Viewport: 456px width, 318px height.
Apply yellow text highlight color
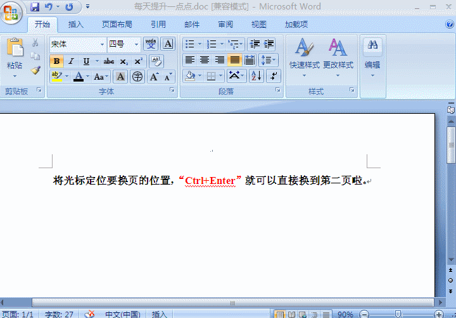tap(57, 76)
